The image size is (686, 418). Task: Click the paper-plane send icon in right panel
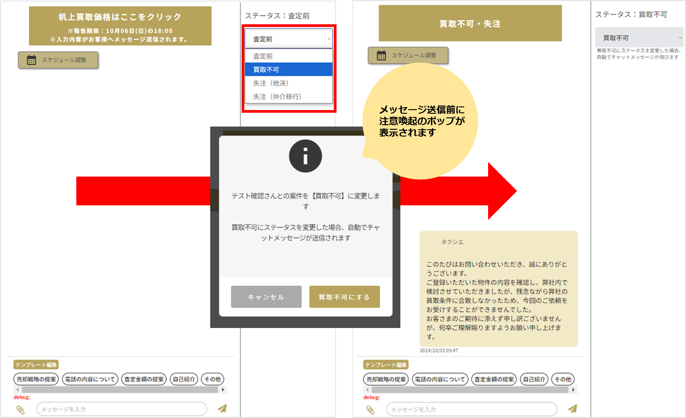(x=572, y=408)
